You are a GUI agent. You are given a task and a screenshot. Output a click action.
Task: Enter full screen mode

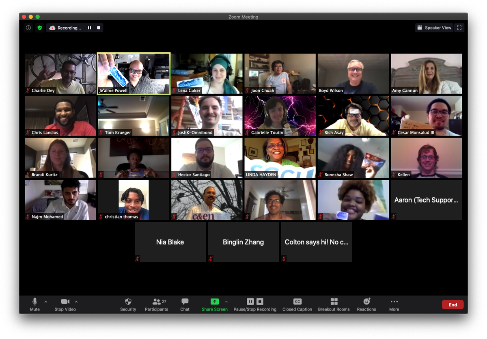pyautogui.click(x=459, y=28)
